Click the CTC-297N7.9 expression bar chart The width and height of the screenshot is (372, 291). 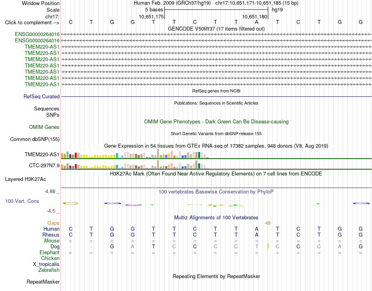pos(135,164)
